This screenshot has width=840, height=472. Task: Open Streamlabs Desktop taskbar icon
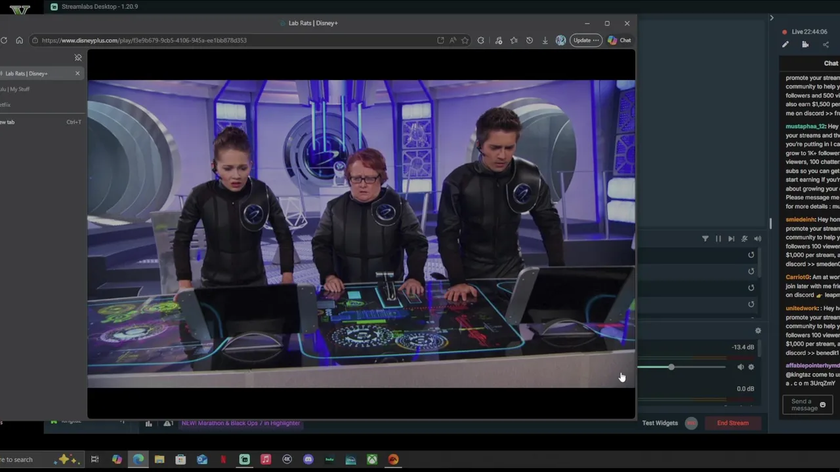click(244, 460)
